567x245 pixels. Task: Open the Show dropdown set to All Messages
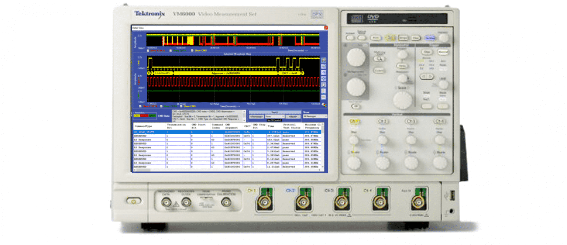(x=315, y=116)
